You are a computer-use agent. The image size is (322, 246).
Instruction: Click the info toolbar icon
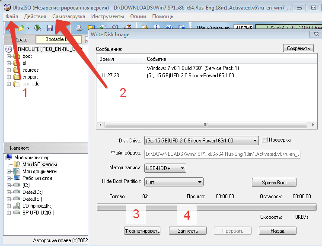tap(157, 28)
